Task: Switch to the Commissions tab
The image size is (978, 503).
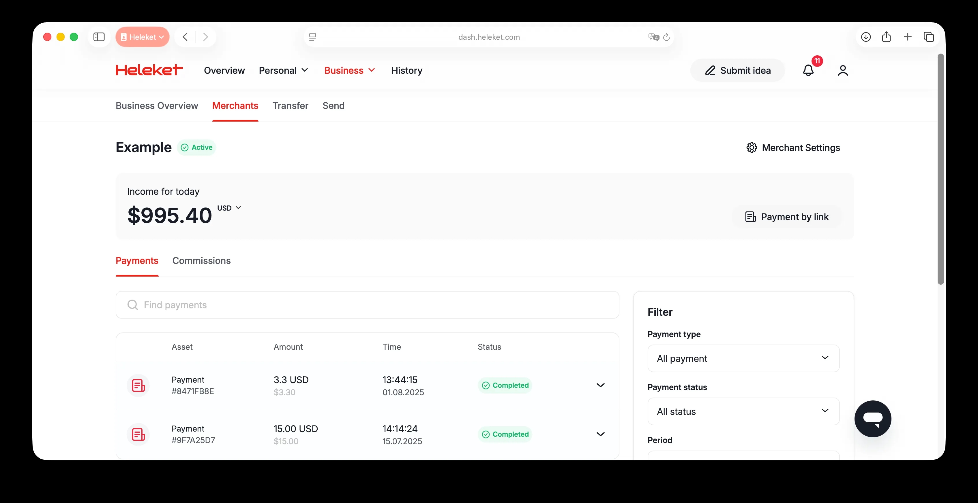Action: [201, 261]
